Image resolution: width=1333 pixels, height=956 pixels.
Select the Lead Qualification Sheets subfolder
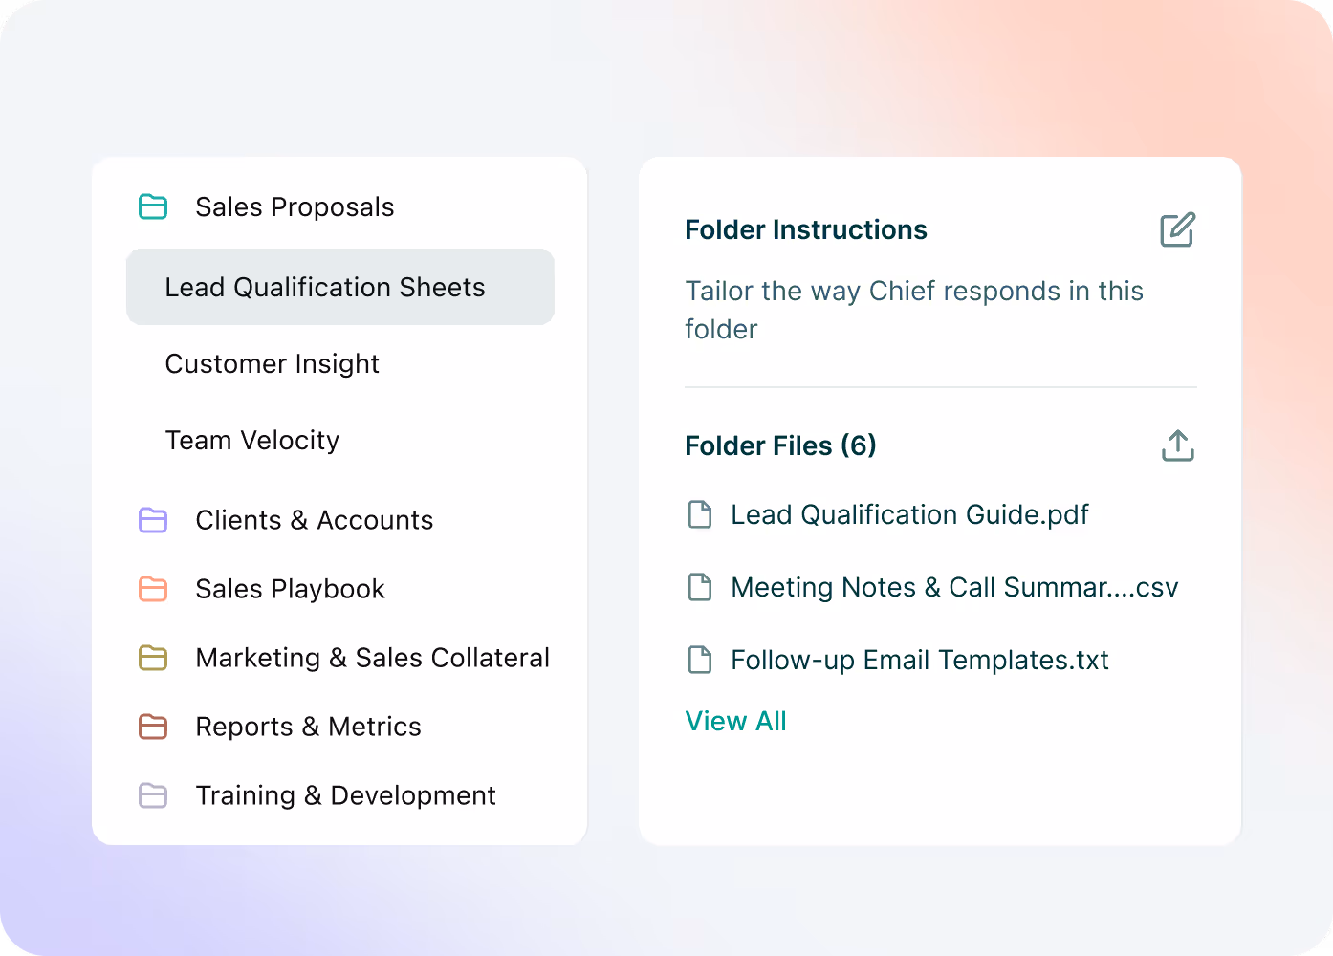point(340,287)
